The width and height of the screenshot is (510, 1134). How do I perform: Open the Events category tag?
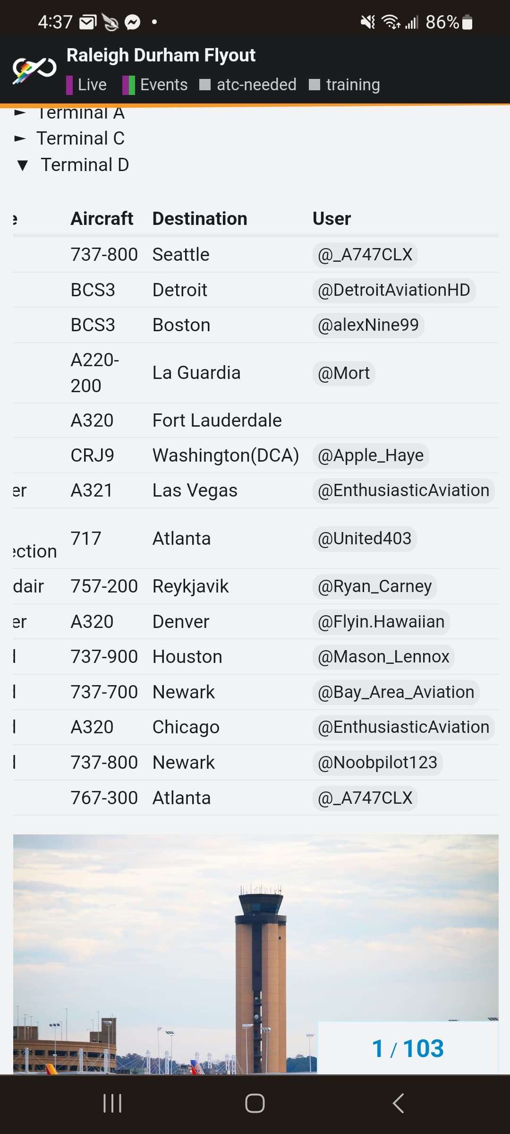[x=155, y=85]
